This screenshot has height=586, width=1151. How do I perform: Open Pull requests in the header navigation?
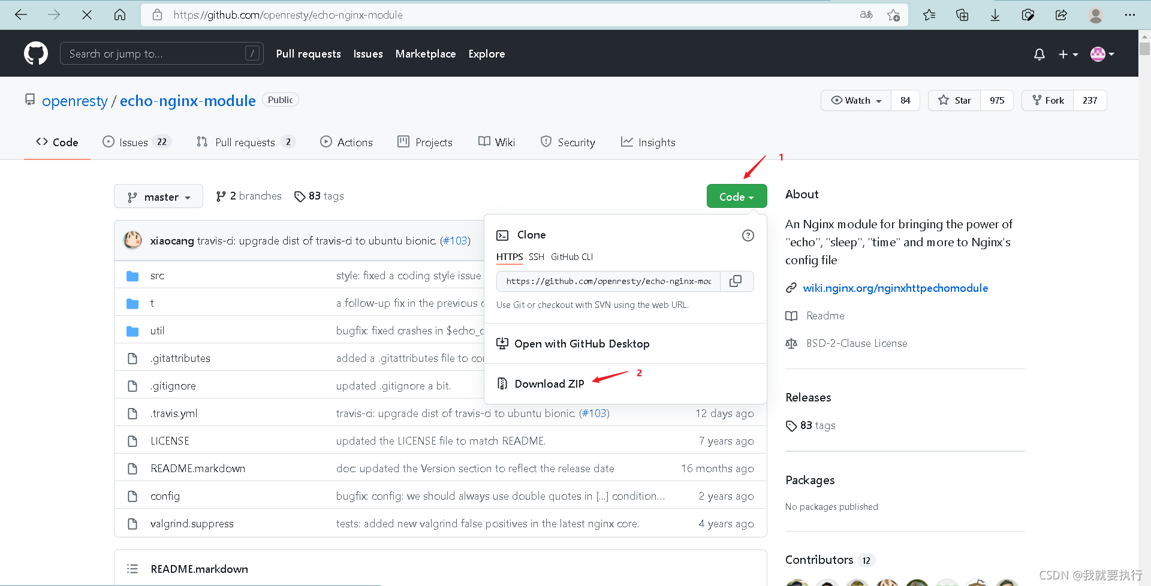point(309,54)
